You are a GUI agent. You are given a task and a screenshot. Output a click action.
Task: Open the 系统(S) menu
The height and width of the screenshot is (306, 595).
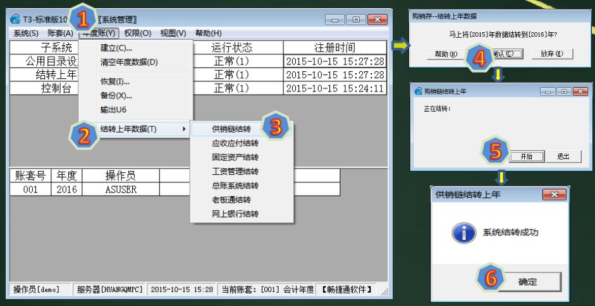click(26, 33)
